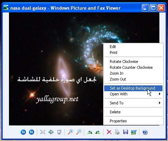Click the Zoom Out magnifier icon
Screen dimensions: 168x141
[79, 132]
